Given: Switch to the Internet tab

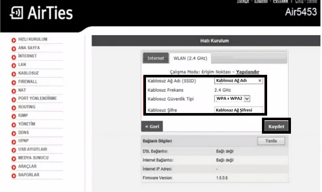Looking at the screenshot, I should 156,58.
